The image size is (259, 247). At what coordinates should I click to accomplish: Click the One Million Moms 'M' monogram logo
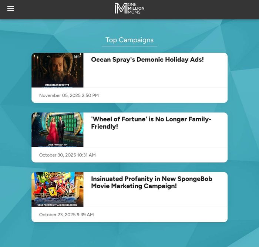pyautogui.click(x=121, y=8)
